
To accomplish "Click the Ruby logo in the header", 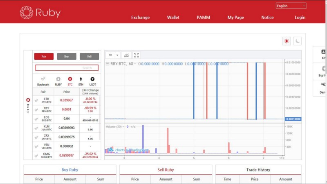I will pos(40,12).
